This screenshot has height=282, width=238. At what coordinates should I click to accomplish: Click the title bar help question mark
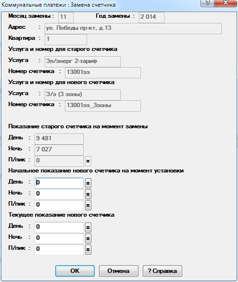point(207,3)
